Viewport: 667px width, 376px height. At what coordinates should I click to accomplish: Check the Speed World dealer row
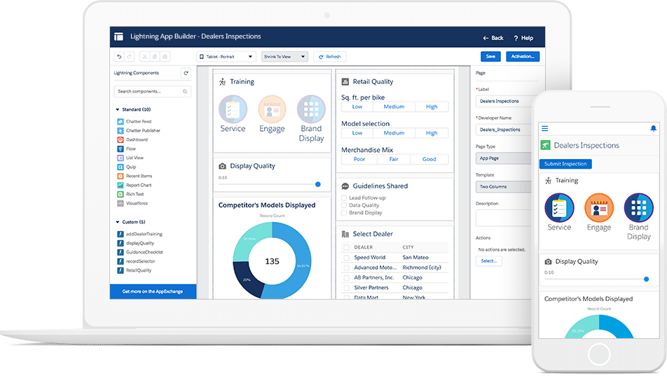(x=346, y=258)
